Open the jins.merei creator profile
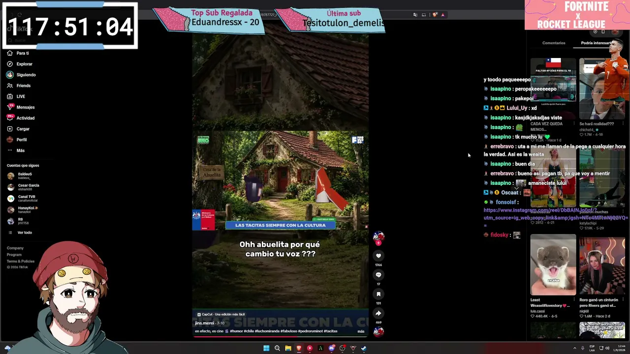 [204, 323]
